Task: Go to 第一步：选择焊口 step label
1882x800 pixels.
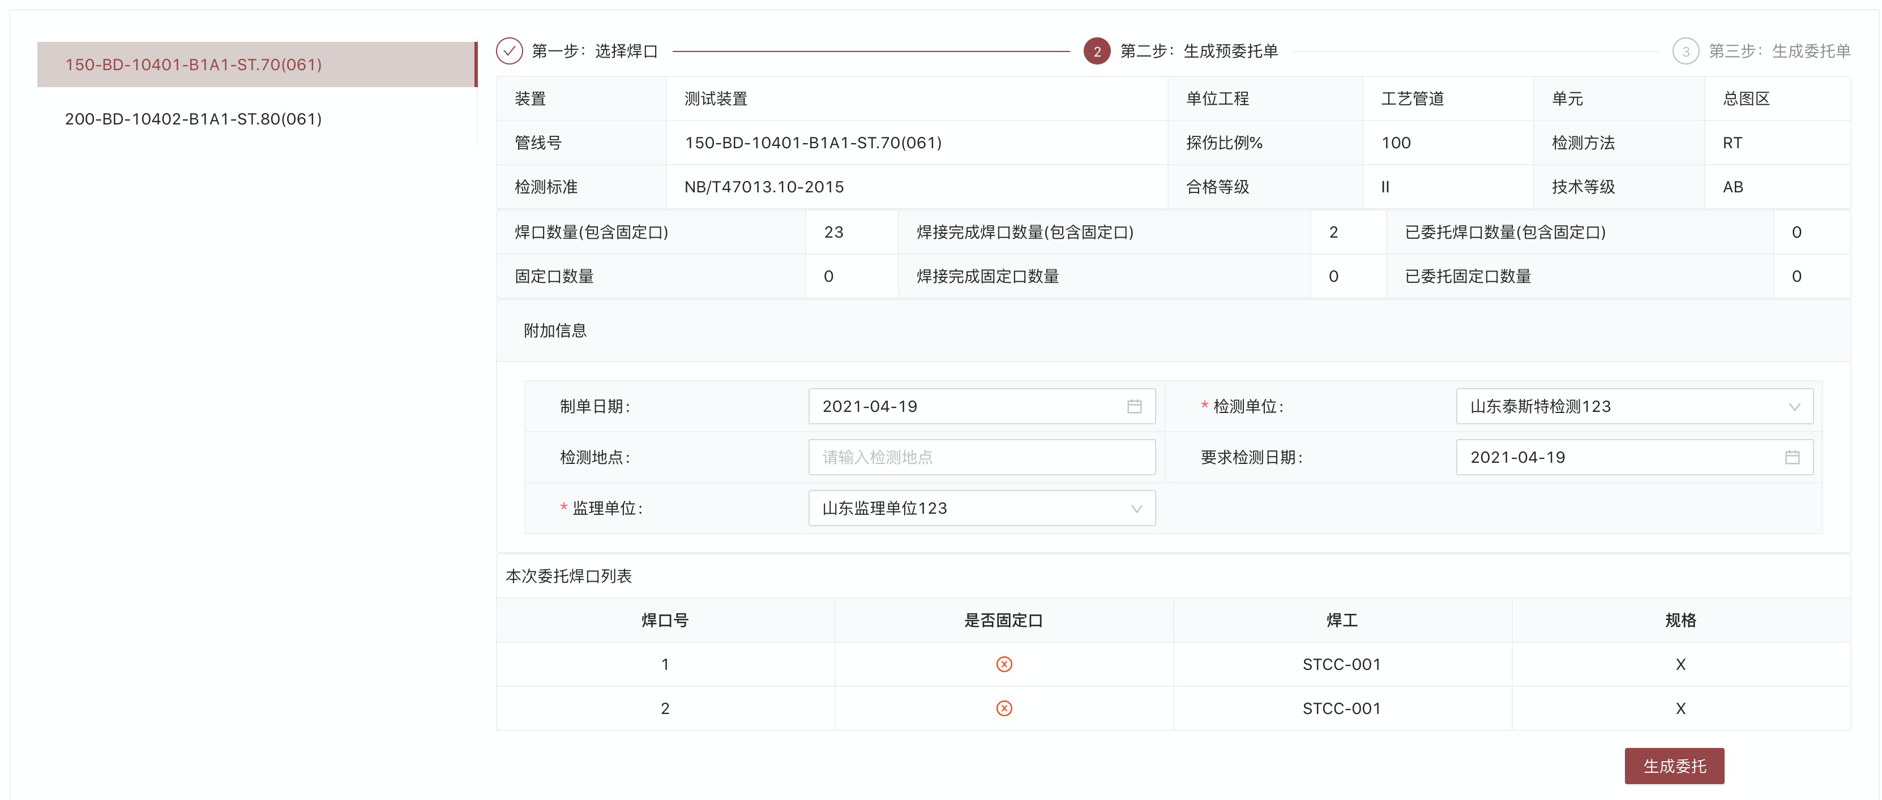Action: click(x=594, y=51)
